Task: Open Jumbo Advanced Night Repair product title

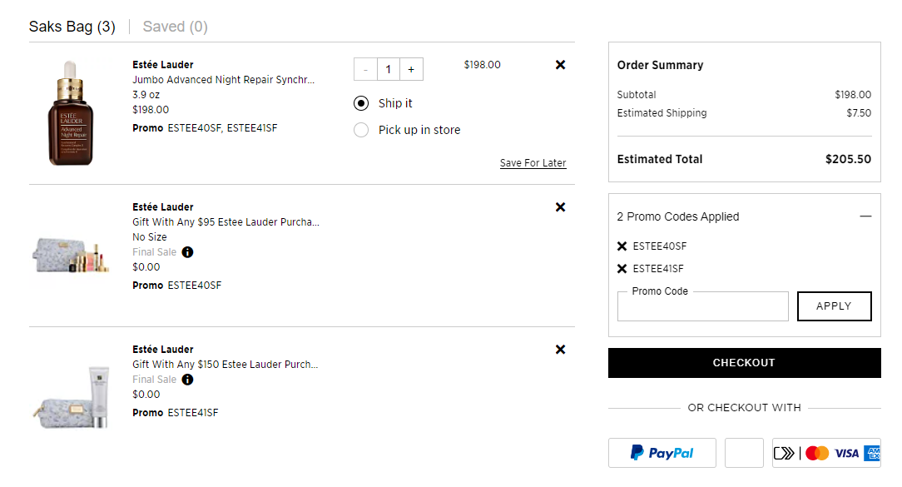Action: point(223,79)
